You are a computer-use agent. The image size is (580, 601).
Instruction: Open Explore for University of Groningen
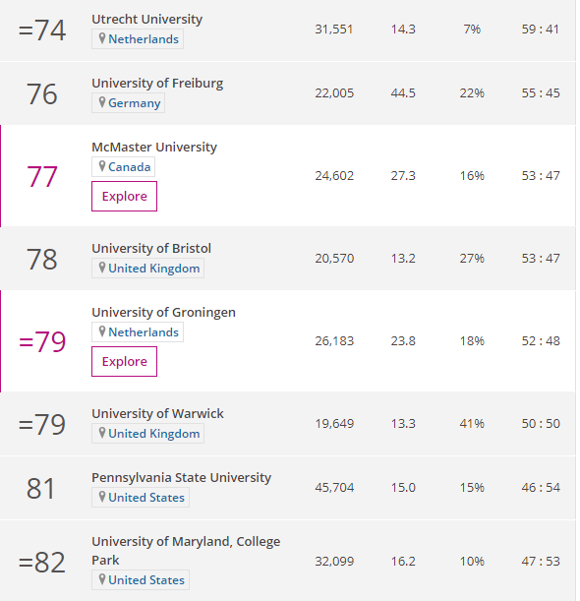pos(124,361)
